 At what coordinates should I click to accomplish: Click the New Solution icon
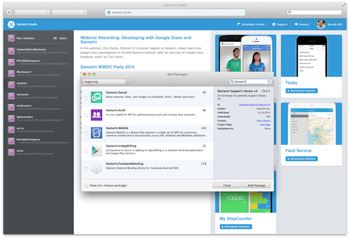pyautogui.click(x=11, y=38)
